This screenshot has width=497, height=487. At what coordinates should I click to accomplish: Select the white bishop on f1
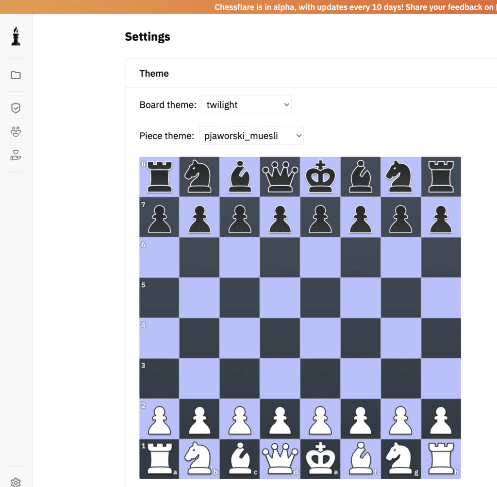pos(361,459)
